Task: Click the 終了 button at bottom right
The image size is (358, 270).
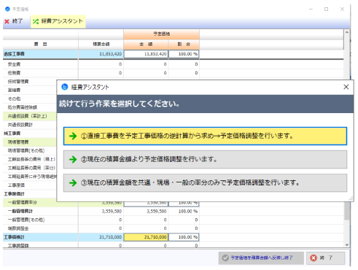Action: [x=326, y=258]
